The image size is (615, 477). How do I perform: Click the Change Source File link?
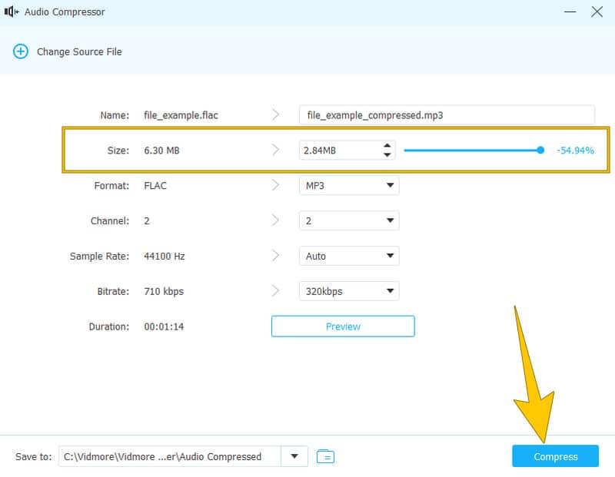click(x=79, y=51)
